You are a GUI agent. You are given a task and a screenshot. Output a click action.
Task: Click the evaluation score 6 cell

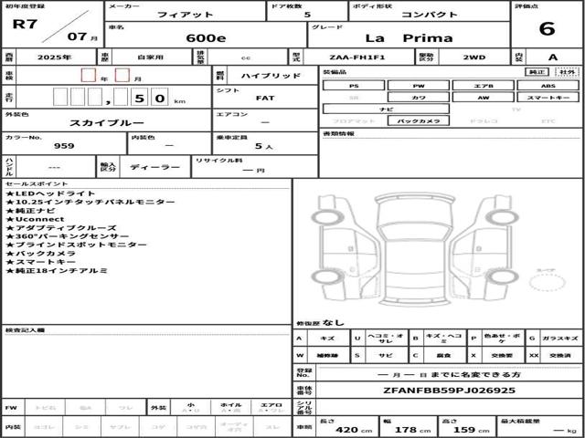pyautogui.click(x=547, y=25)
